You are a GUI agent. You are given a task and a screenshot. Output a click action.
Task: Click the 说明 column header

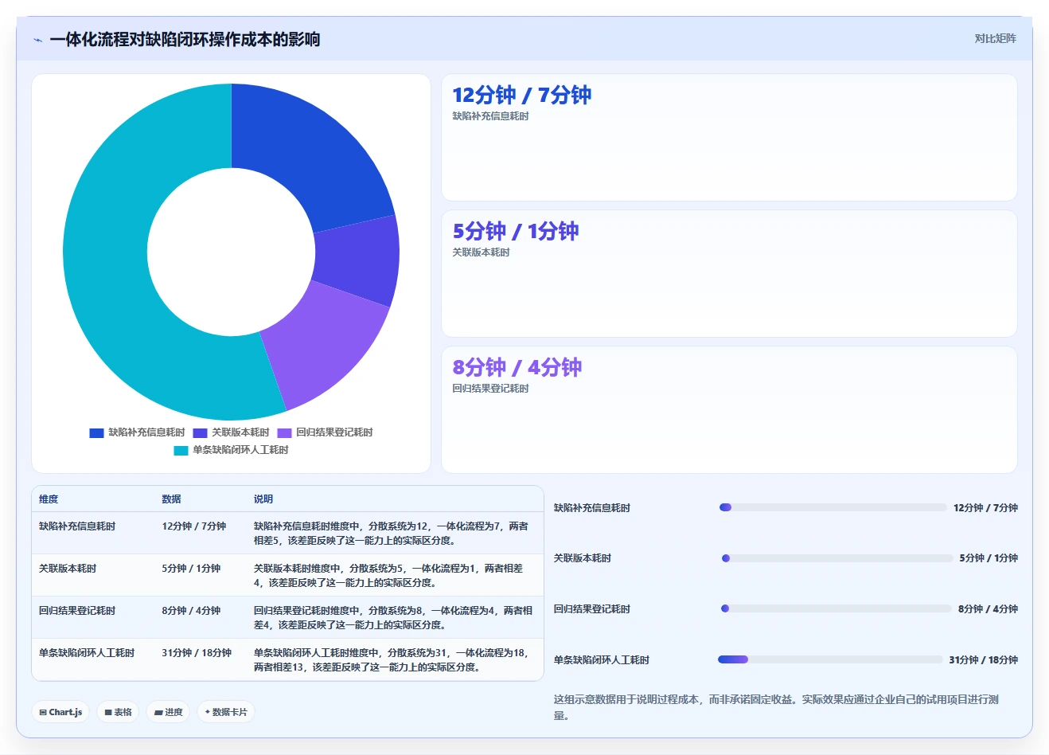coord(263,499)
